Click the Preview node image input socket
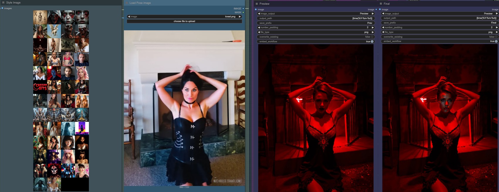Screen dimensions: 499x192 tap(256, 9)
